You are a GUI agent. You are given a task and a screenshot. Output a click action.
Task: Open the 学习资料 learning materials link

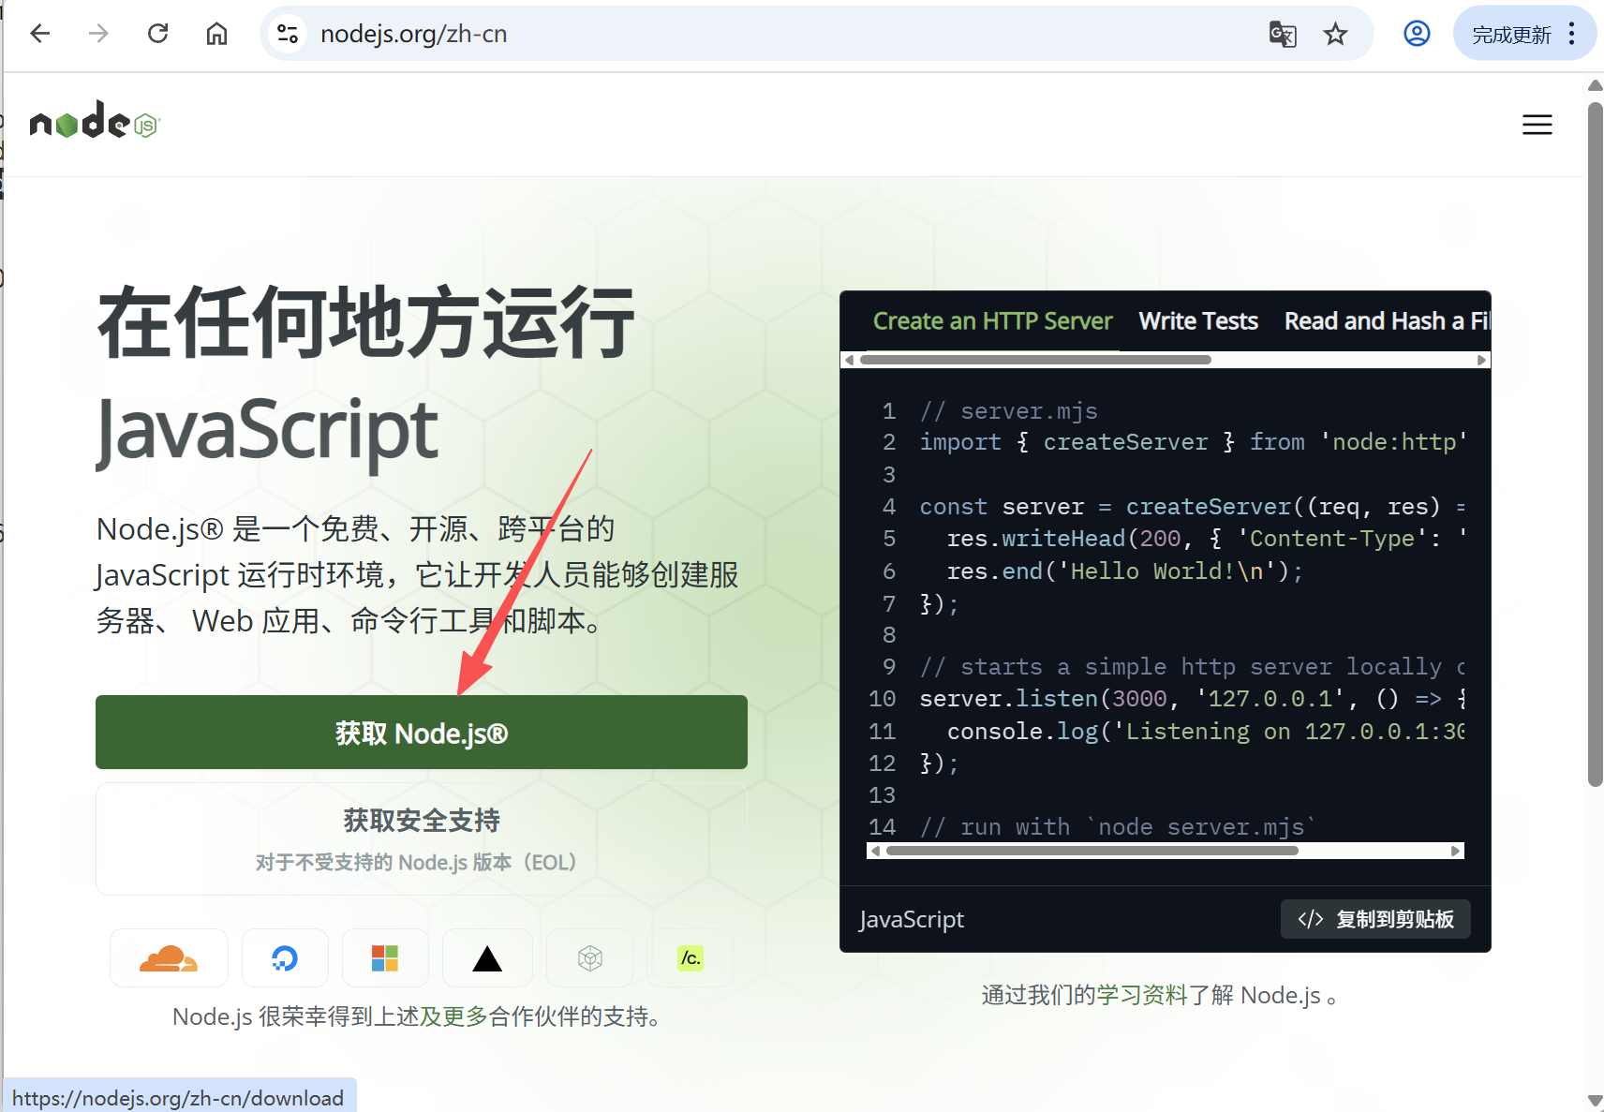pyautogui.click(x=1141, y=995)
